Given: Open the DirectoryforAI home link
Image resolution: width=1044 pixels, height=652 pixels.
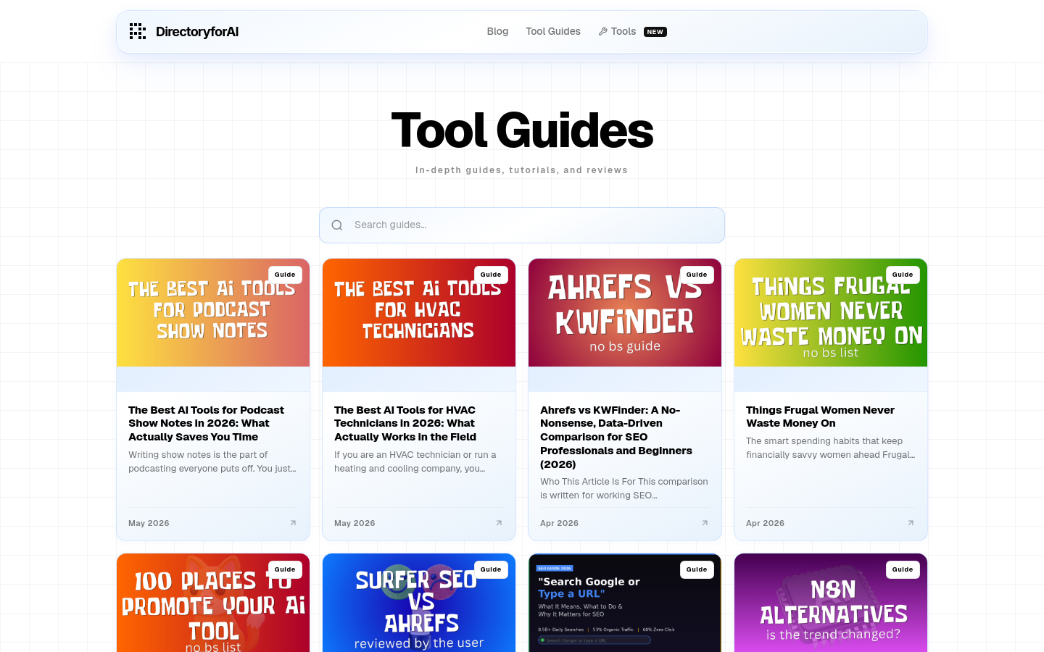Looking at the screenshot, I should 184,31.
